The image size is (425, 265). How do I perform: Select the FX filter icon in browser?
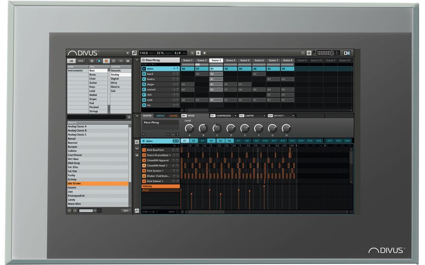[x=121, y=61]
